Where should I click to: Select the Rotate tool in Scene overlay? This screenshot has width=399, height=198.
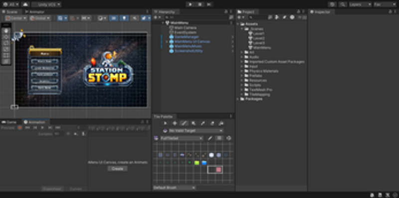point(6,43)
